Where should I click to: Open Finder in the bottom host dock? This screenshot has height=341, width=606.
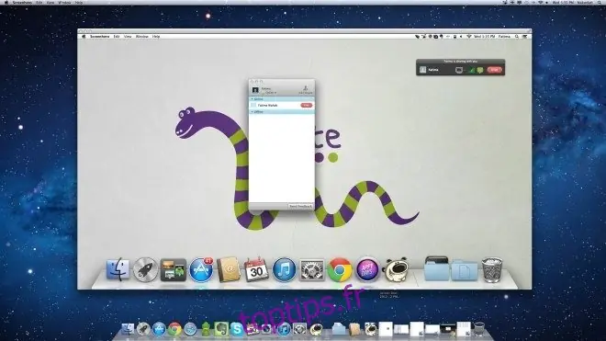click(x=128, y=329)
